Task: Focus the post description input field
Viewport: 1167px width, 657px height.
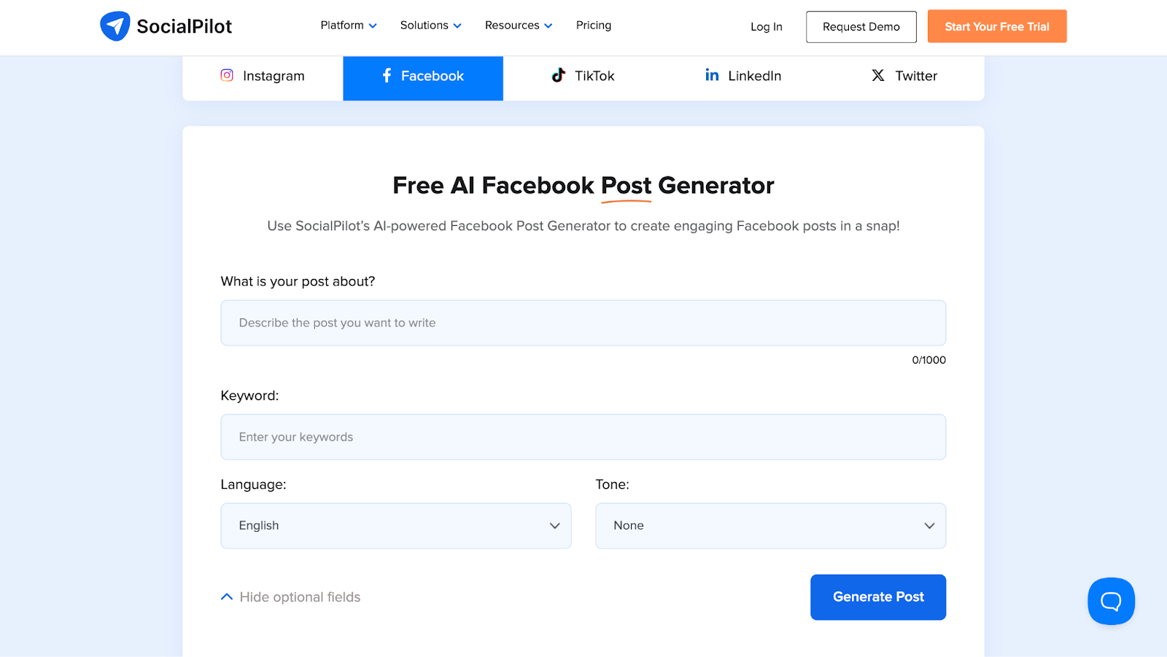Action: [583, 323]
